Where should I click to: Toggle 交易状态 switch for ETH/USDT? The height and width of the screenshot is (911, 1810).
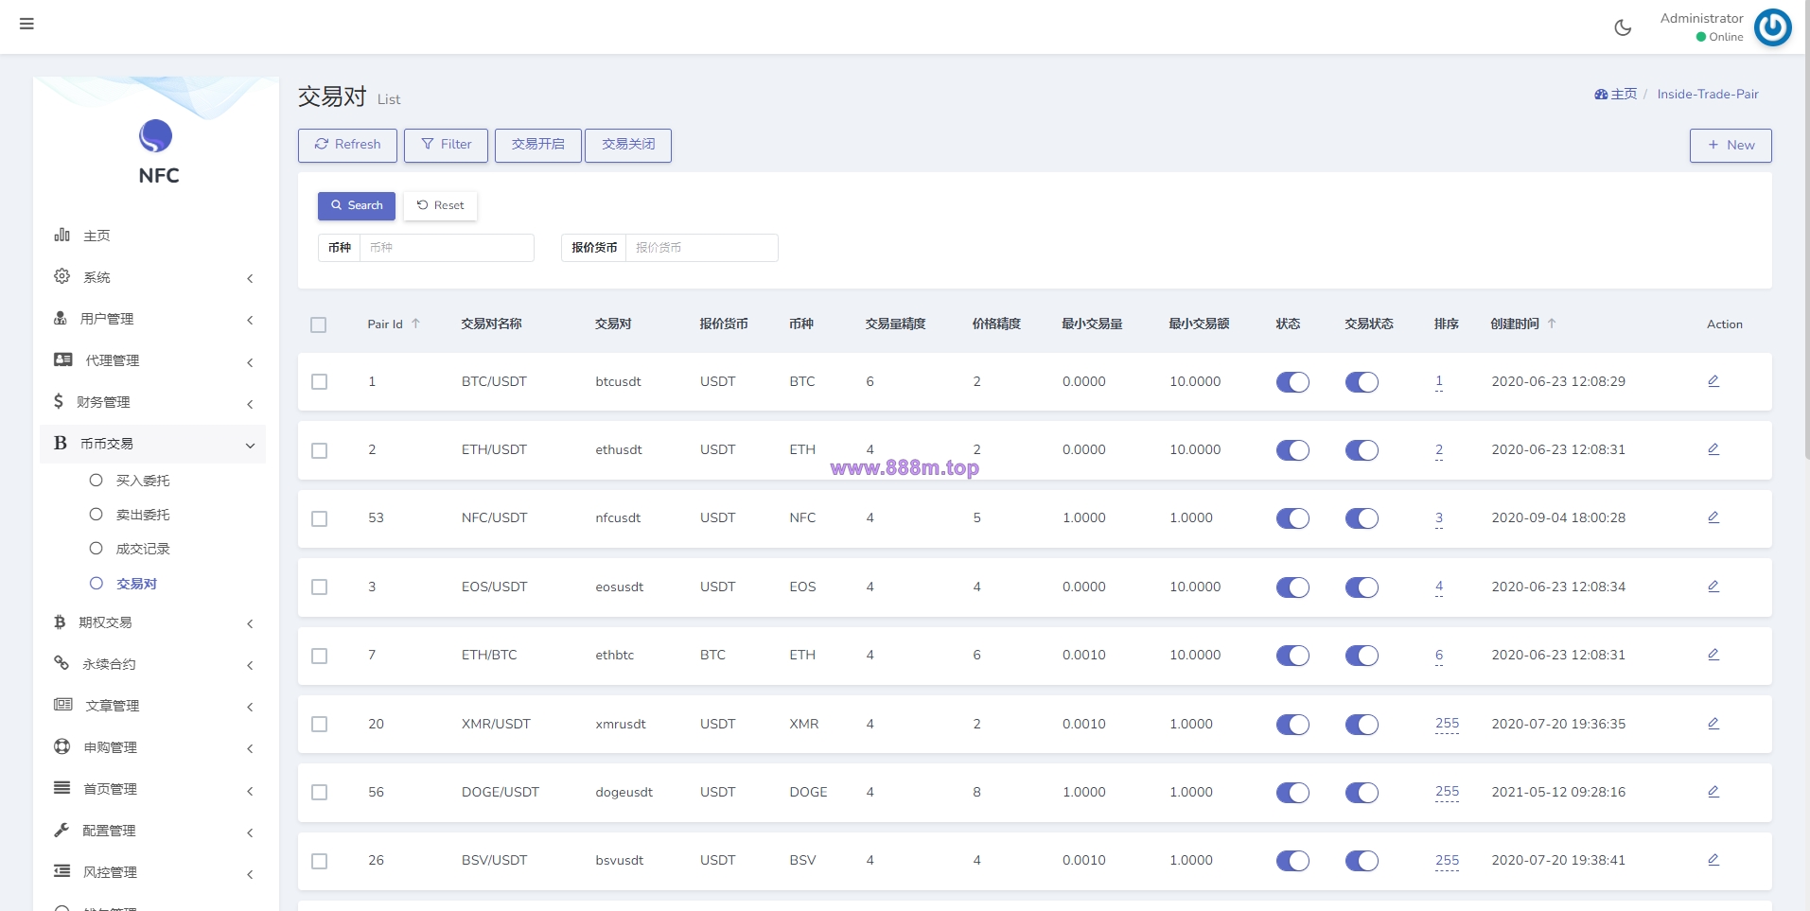(x=1362, y=450)
